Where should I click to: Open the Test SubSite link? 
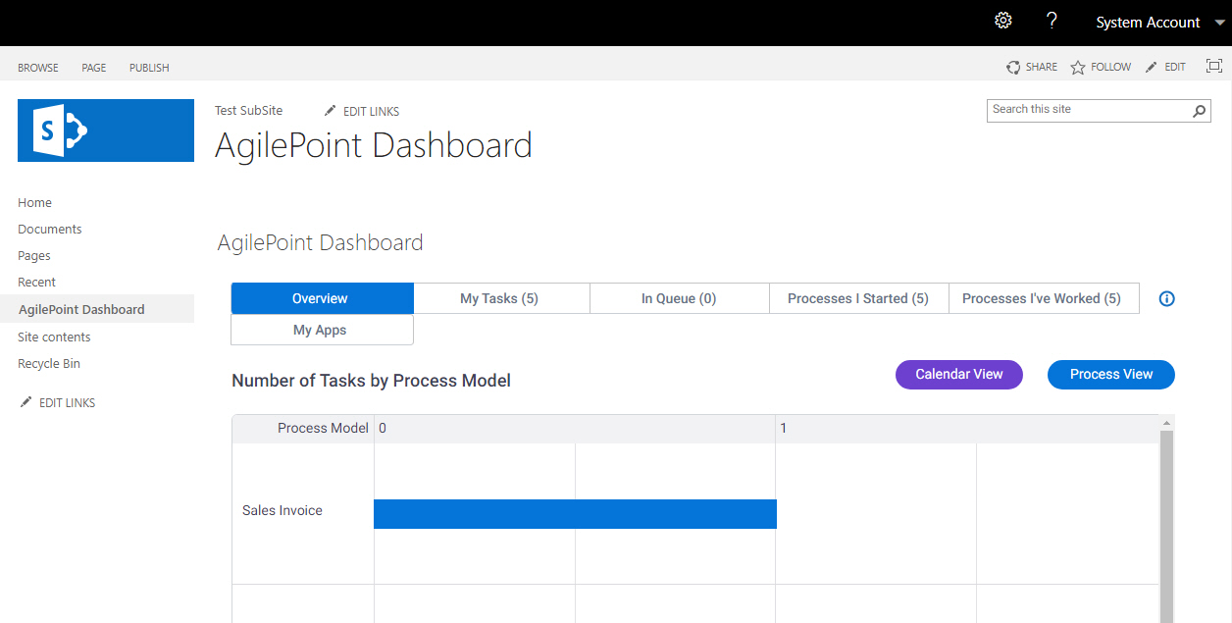[248, 111]
